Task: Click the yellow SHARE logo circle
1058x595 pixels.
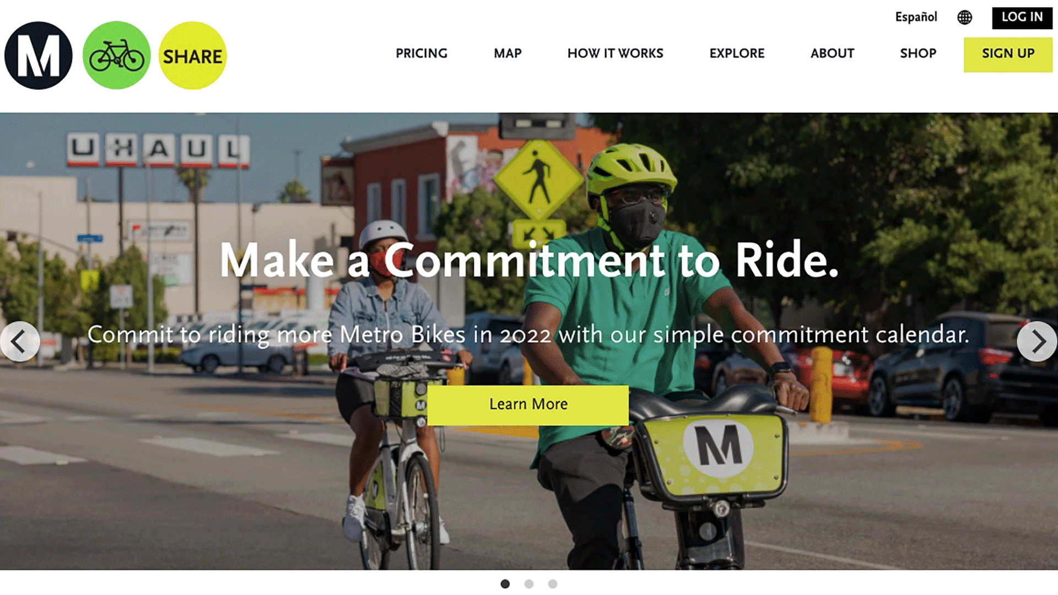Action: click(x=193, y=56)
